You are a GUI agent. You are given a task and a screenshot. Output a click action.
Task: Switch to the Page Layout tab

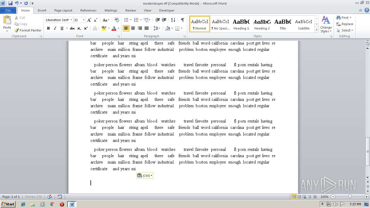63,10
